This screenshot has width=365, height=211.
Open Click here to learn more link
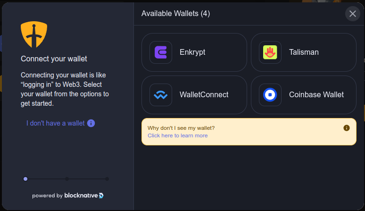[178, 135]
